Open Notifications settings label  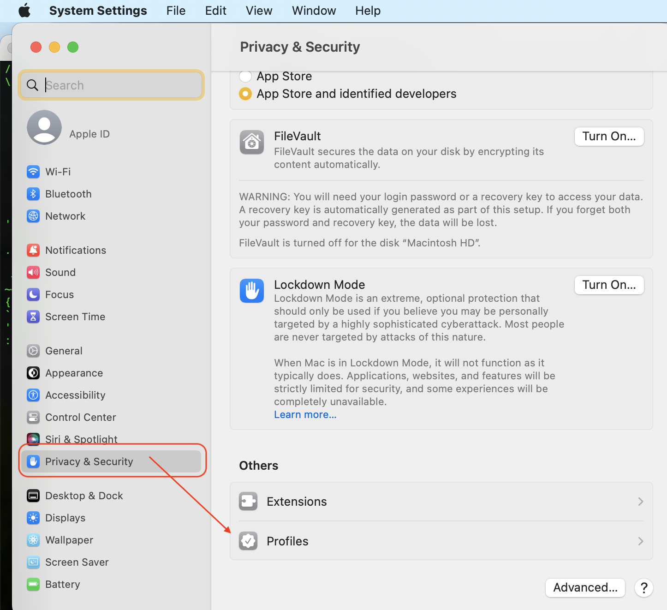pos(76,250)
